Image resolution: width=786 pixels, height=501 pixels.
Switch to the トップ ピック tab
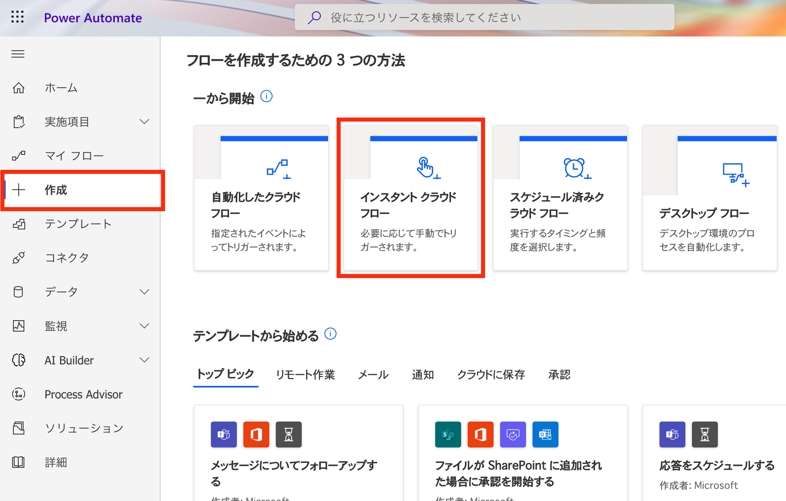pyautogui.click(x=225, y=374)
